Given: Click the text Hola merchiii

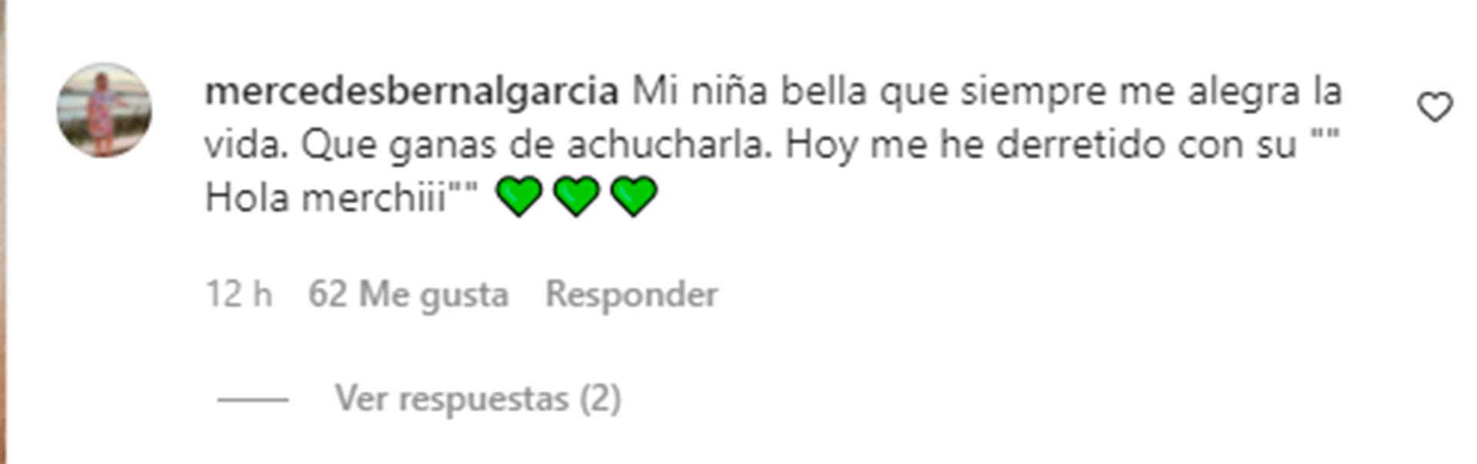Looking at the screenshot, I should [x=326, y=198].
